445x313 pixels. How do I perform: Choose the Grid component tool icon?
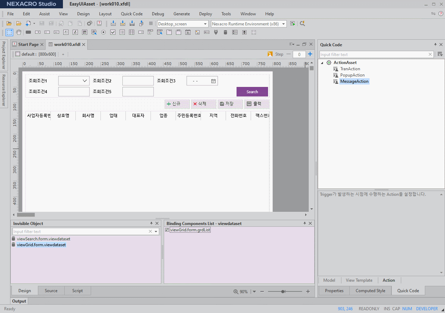[131, 32]
